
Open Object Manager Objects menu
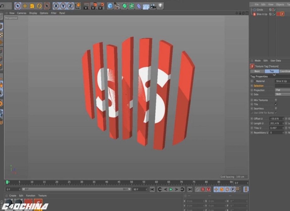tap(280, 4)
